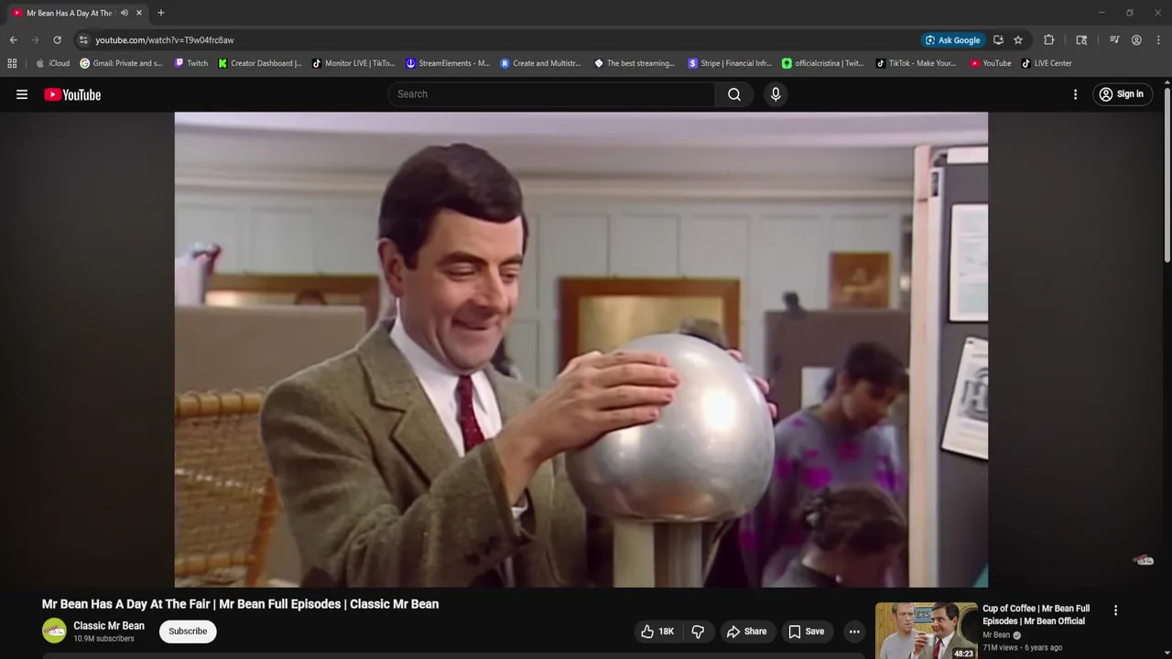Image resolution: width=1172 pixels, height=659 pixels.
Task: Save video to playlist
Action: pos(807,632)
